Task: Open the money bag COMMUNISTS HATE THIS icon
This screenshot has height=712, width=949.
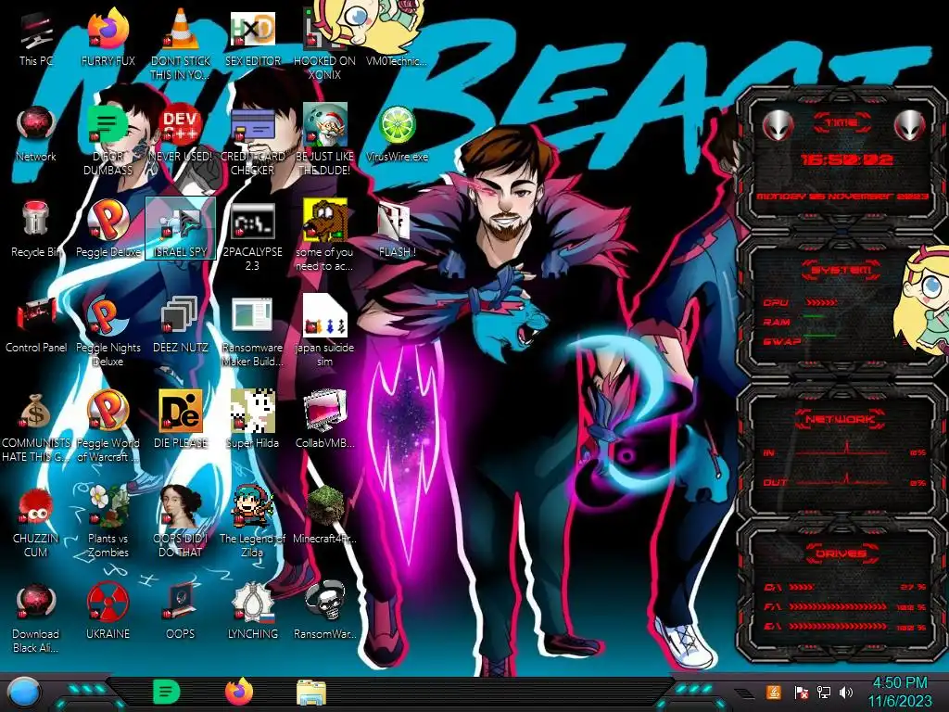Action: (x=36, y=427)
